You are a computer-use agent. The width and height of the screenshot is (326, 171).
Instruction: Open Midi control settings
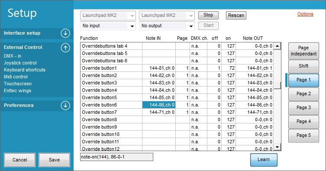(x=16, y=77)
